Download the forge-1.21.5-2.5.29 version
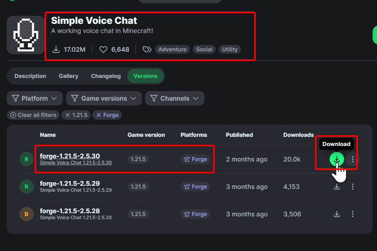 point(336,187)
